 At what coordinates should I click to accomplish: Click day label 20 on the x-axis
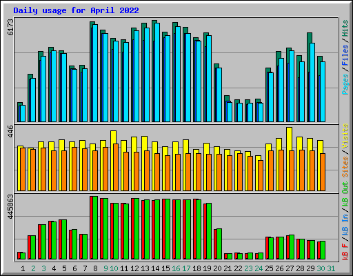click(217, 268)
